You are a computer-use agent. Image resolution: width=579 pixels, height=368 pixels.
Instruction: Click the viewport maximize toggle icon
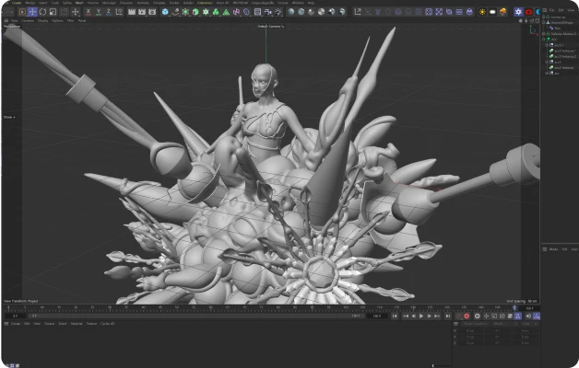538,20
